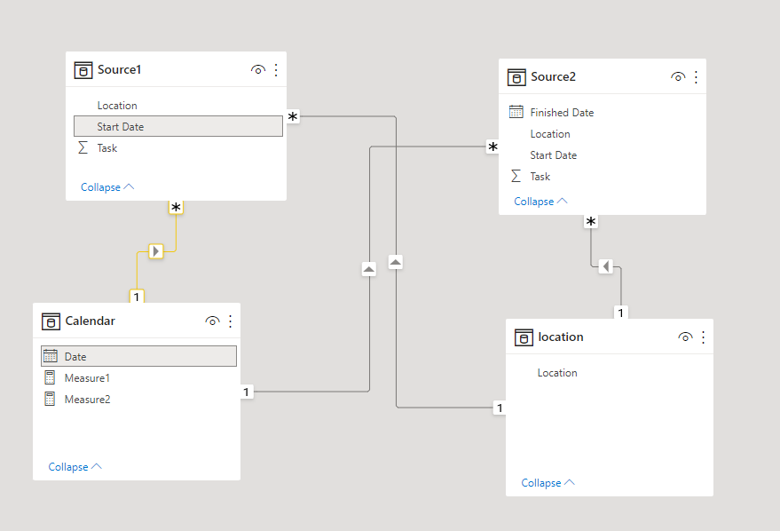Click the location table title
The image size is (780, 531).
tap(561, 337)
